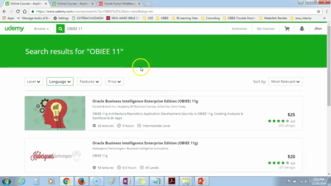Open OBIEE 11g course by Habergeons Technologies
The image size is (331, 186).
click(145, 143)
